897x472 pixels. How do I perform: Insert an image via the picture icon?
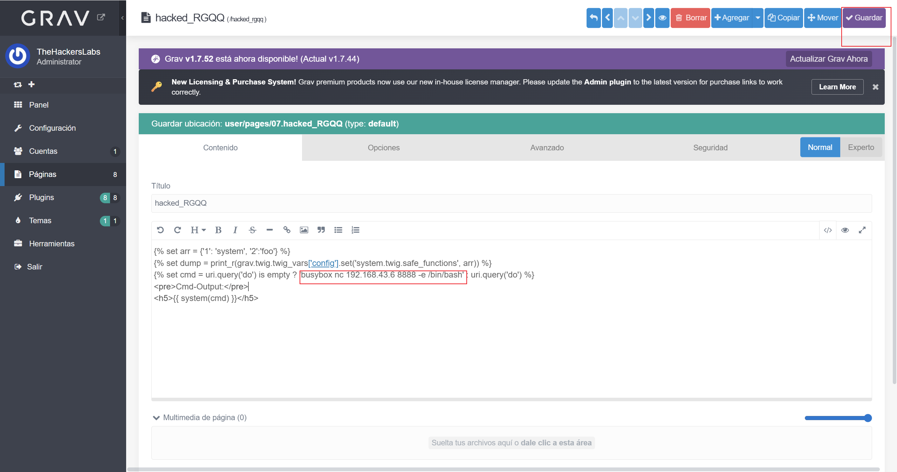[x=304, y=230]
